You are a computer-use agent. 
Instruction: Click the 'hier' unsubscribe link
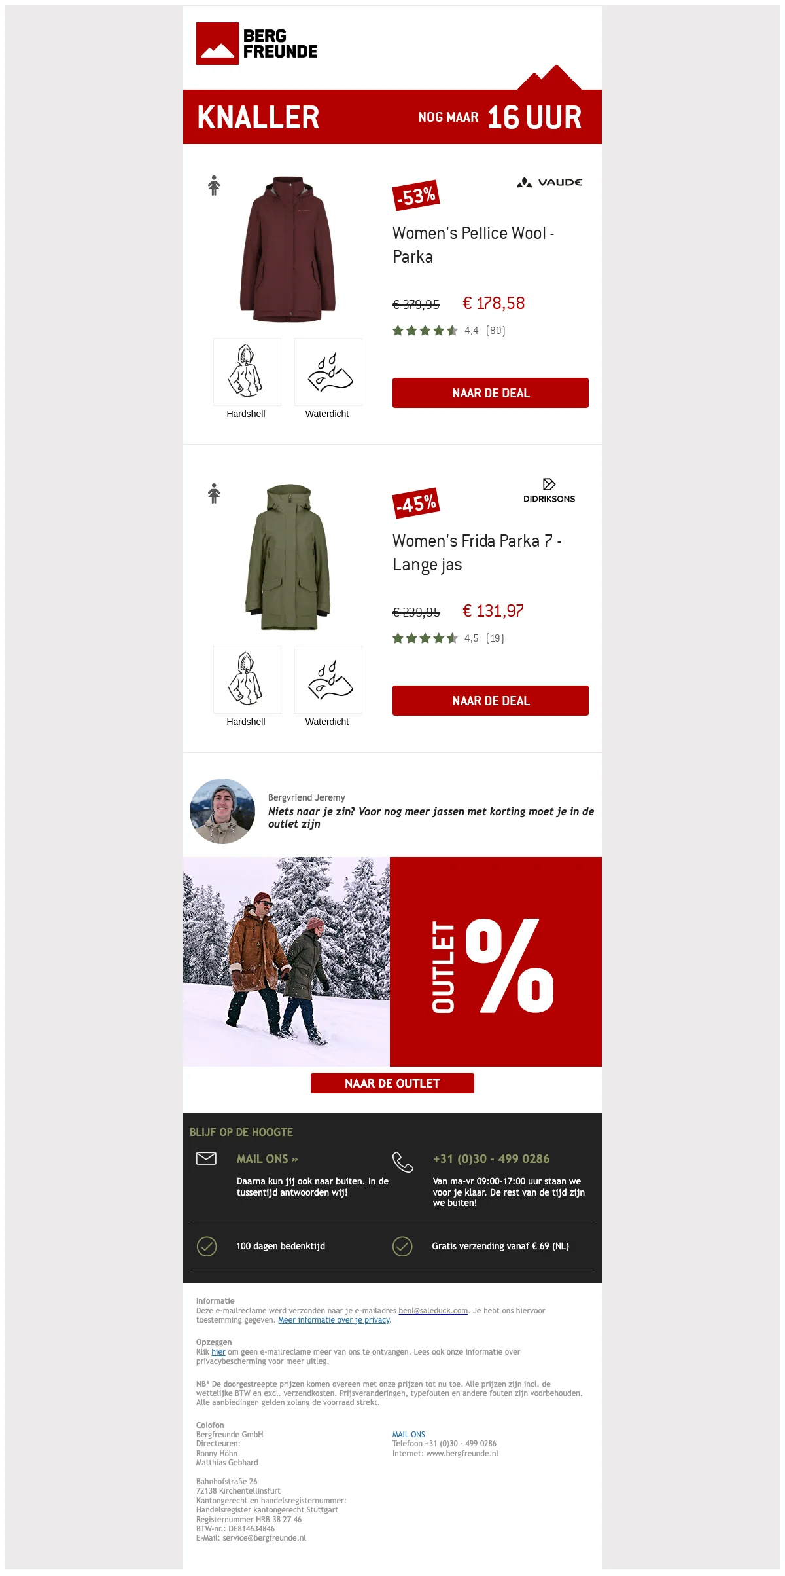(x=218, y=1351)
